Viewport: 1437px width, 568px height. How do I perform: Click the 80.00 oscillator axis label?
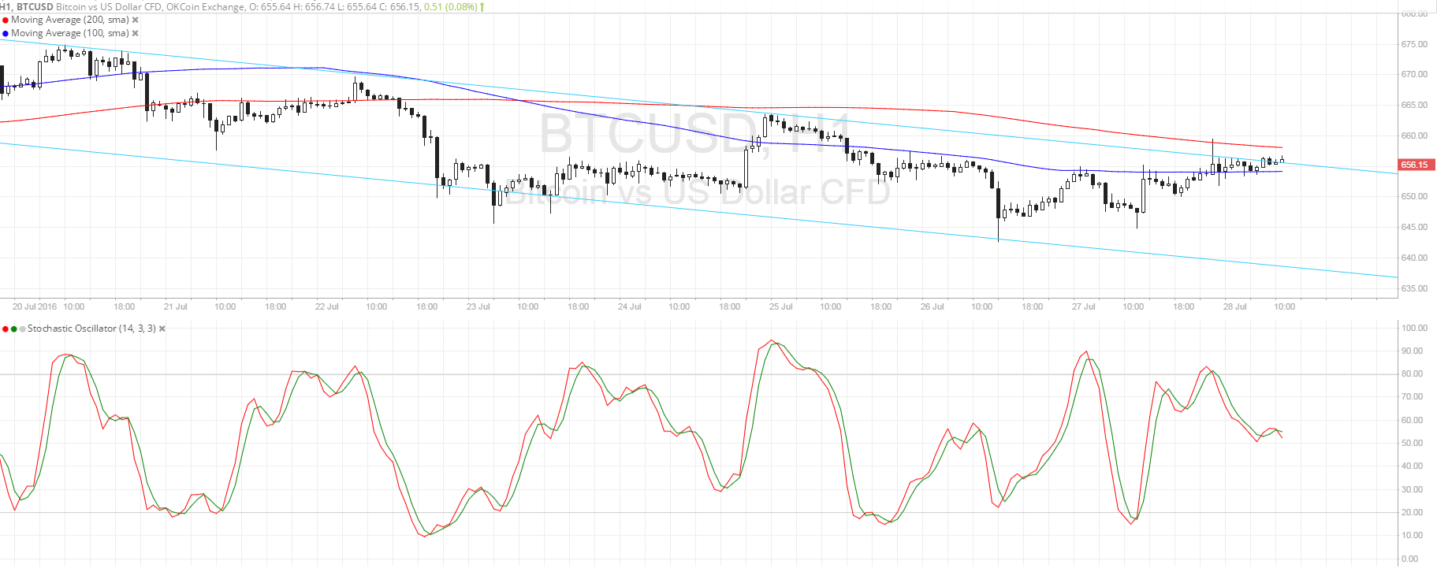click(x=1413, y=374)
